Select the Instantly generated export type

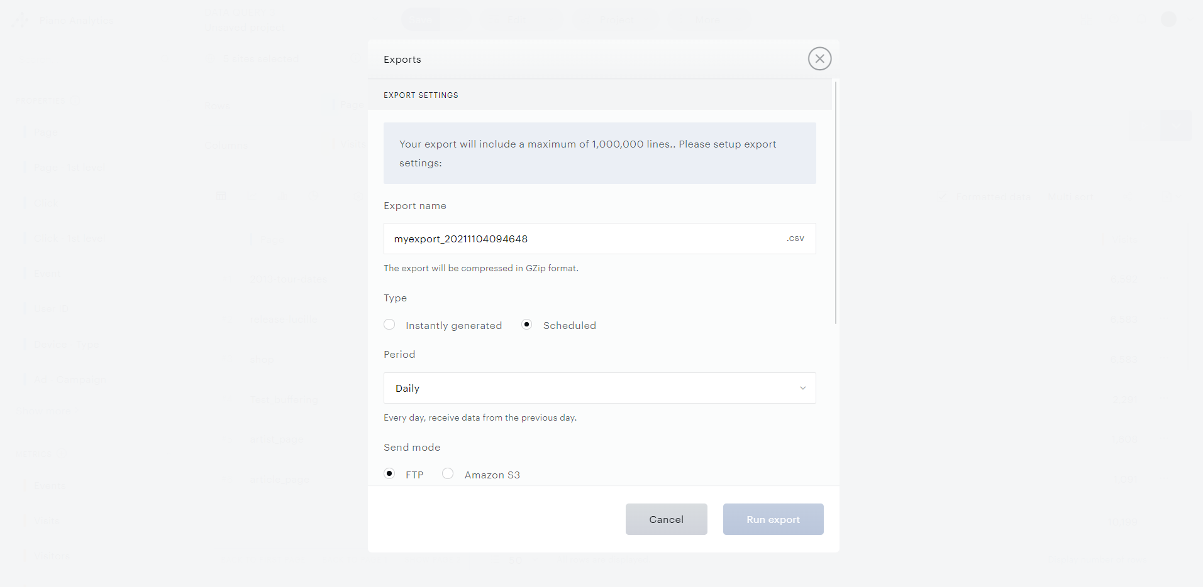point(390,325)
